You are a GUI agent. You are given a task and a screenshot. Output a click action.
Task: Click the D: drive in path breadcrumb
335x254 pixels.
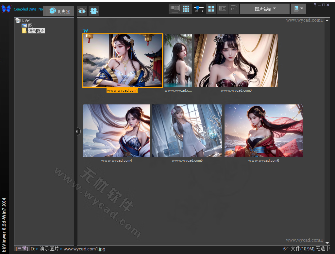pyautogui.click(x=33, y=249)
